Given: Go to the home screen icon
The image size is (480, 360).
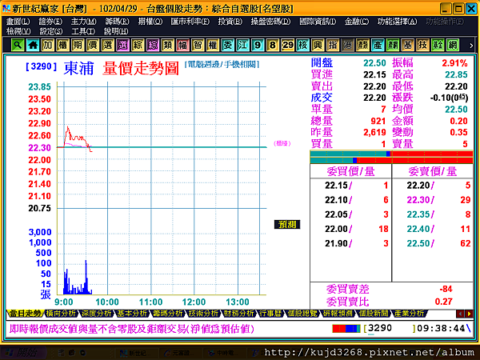Looking at the screenshot, I should [33, 46].
